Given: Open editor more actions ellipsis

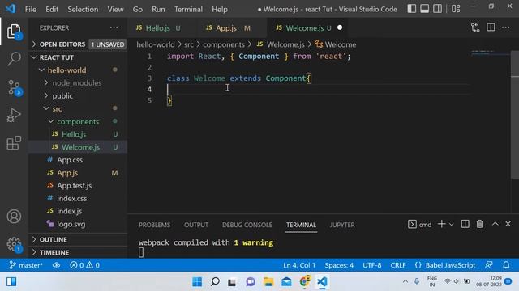Looking at the screenshot, I should point(506,27).
